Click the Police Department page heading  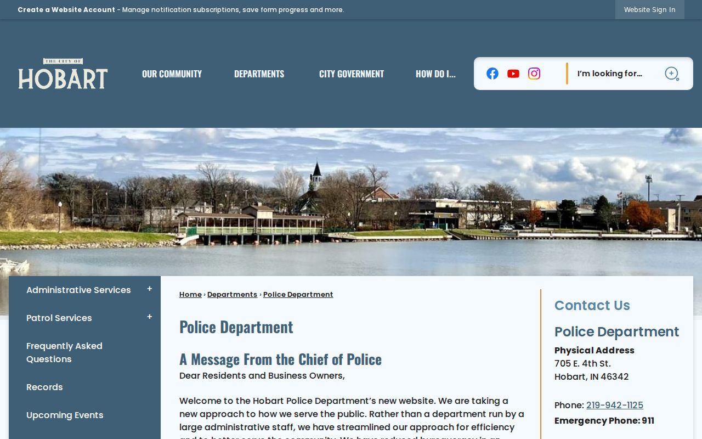236,327
